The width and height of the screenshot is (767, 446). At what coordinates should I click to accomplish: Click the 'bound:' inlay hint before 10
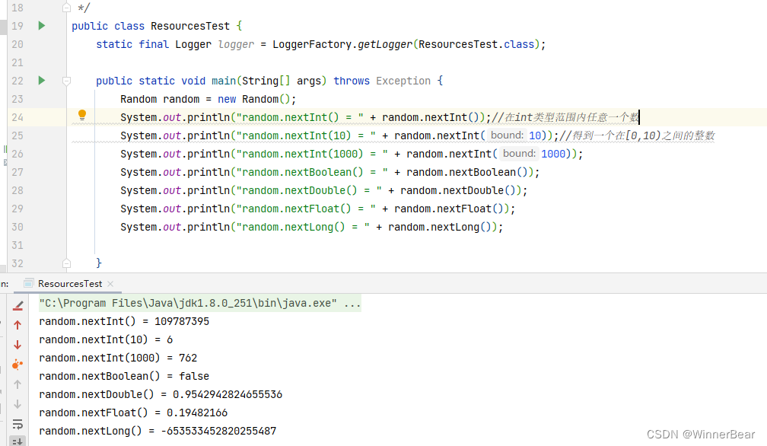click(507, 135)
